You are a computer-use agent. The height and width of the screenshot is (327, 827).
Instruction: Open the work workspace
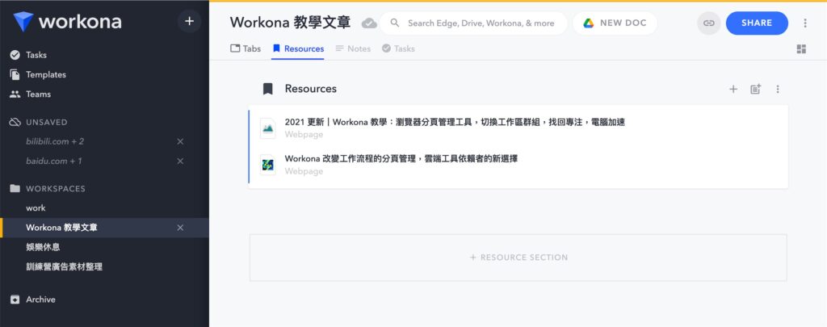(36, 208)
